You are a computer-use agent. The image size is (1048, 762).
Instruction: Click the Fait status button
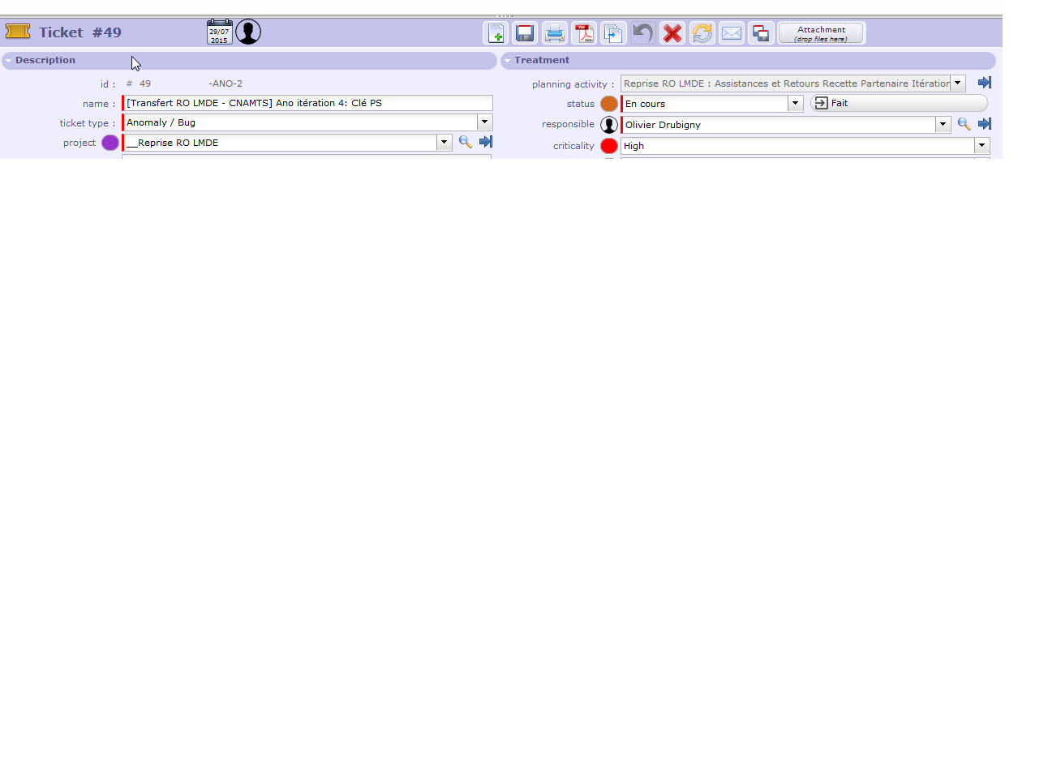tap(899, 103)
